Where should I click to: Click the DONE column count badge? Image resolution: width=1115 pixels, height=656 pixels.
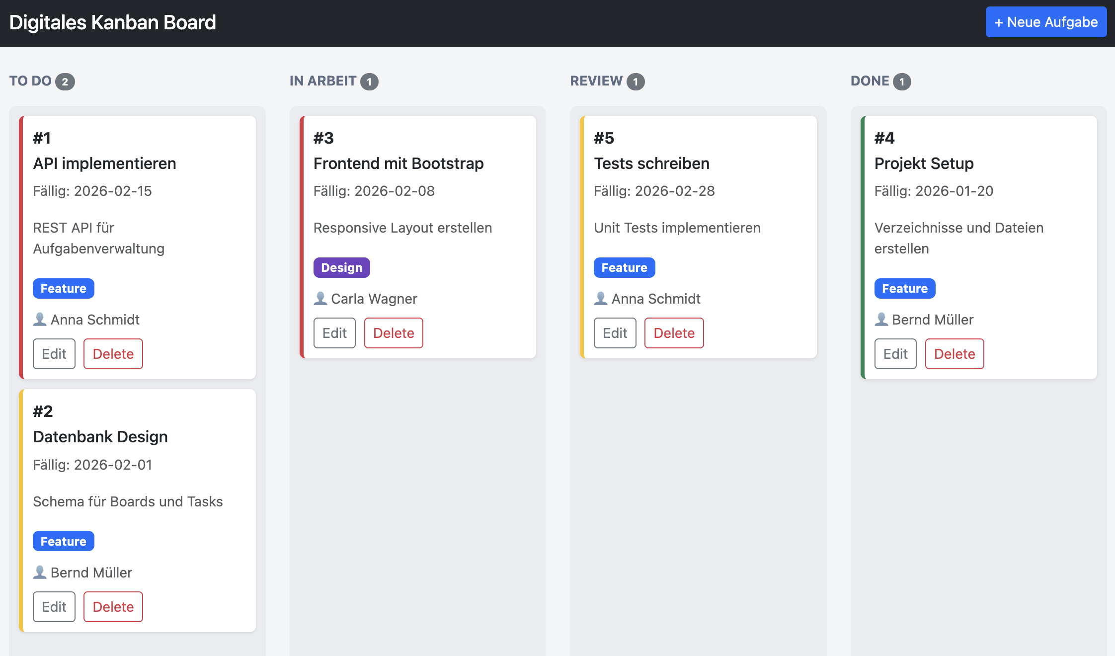(902, 82)
